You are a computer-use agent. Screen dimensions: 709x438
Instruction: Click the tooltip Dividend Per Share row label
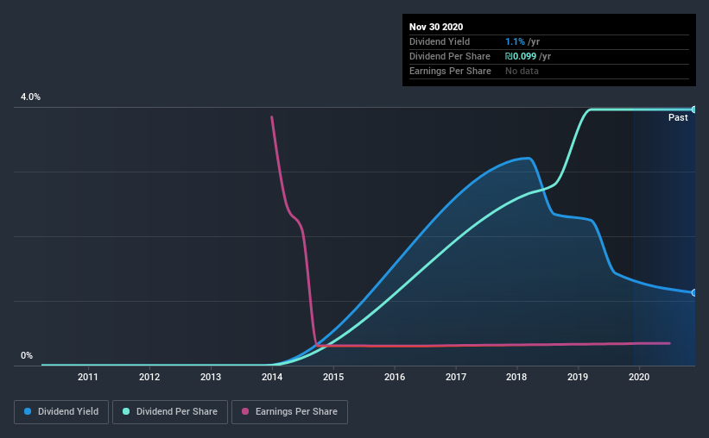point(449,56)
